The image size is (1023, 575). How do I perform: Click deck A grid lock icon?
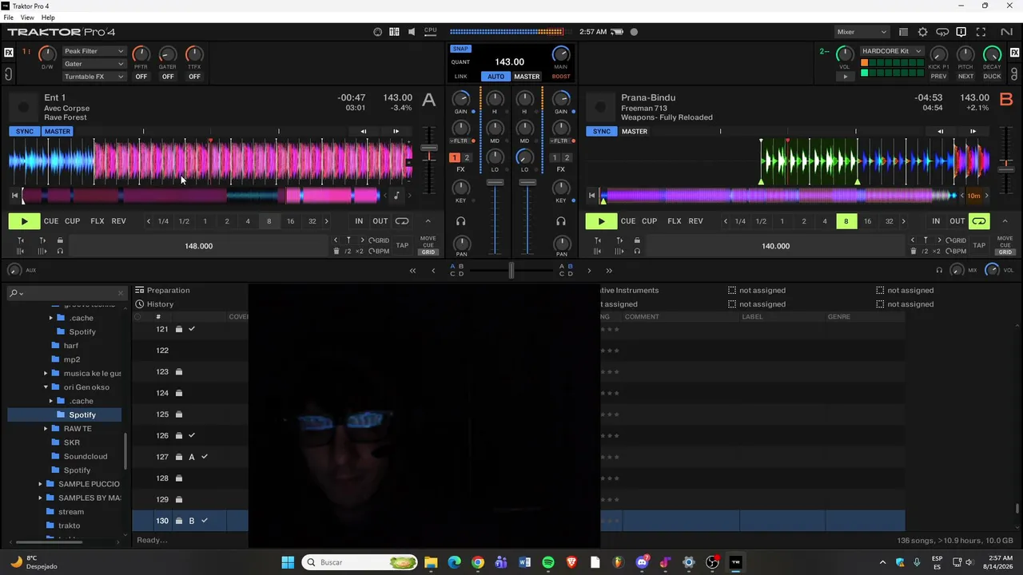pyautogui.click(x=60, y=240)
